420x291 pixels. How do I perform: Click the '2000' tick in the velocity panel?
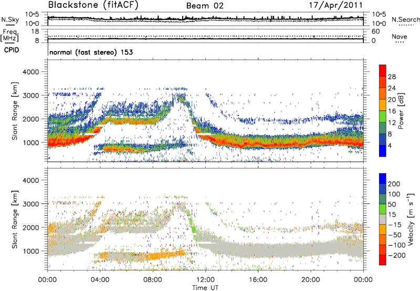click(31, 227)
